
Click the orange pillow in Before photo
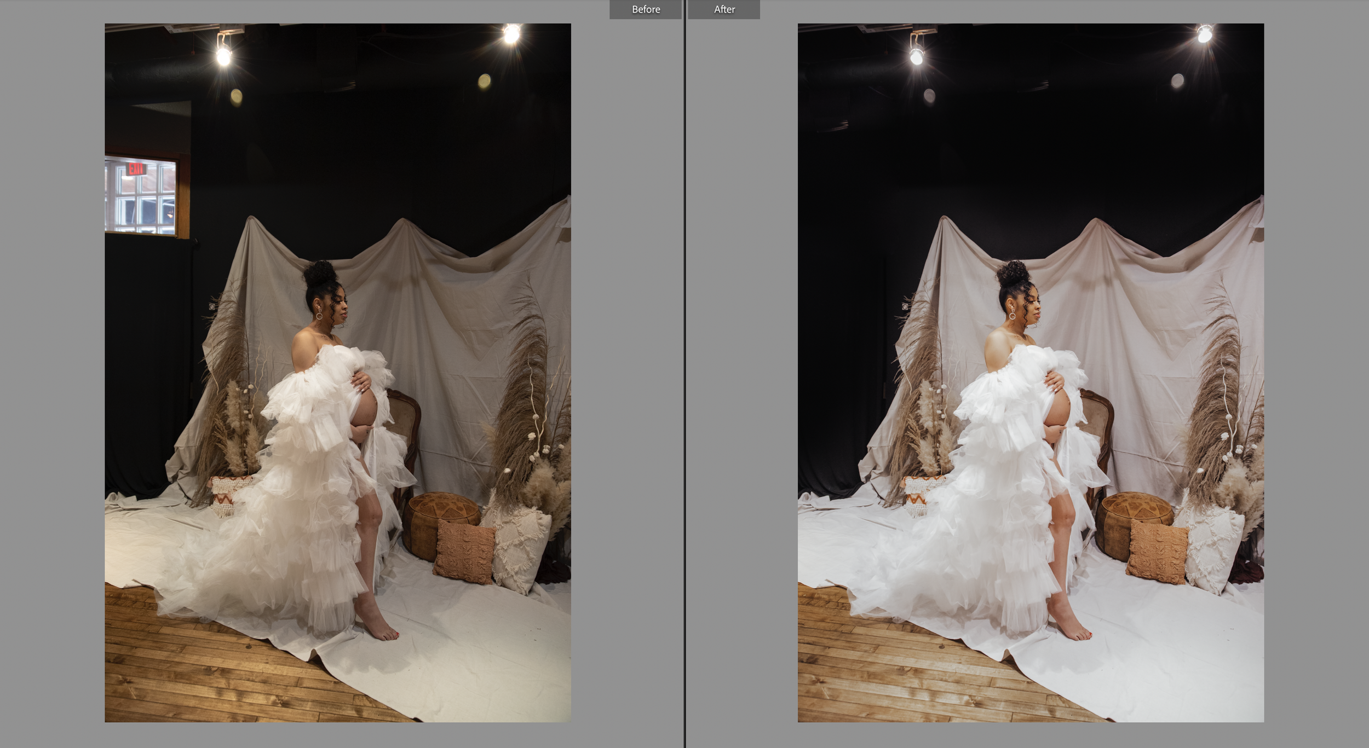[464, 552]
